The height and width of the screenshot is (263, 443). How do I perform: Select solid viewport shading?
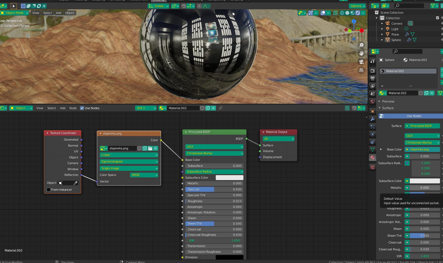pyautogui.click(x=347, y=13)
